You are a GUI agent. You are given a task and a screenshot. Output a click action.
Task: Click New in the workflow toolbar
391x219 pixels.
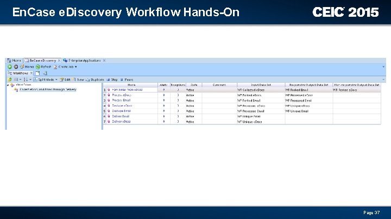pyautogui.click(x=78, y=79)
